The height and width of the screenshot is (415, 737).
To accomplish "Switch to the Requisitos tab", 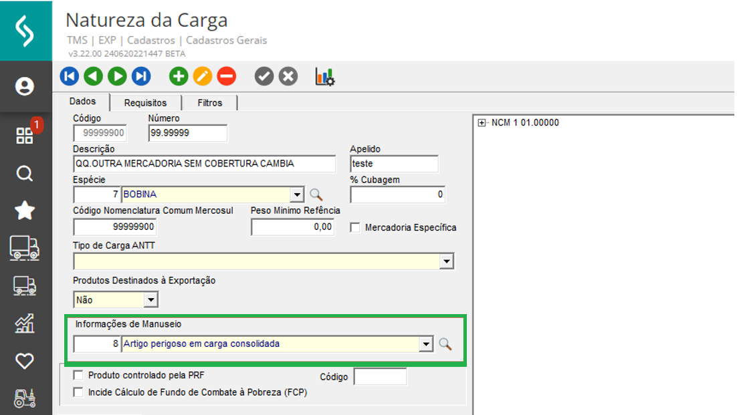I will 145,103.
